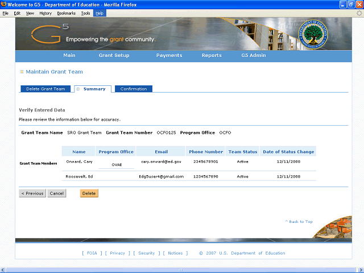
Task: Open the Privacy footer link
Action: coord(117,253)
